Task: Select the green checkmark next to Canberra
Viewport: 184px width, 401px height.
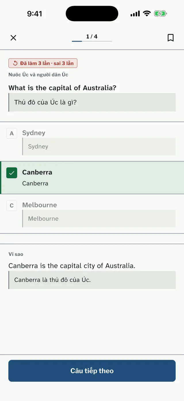Action: tap(12, 173)
